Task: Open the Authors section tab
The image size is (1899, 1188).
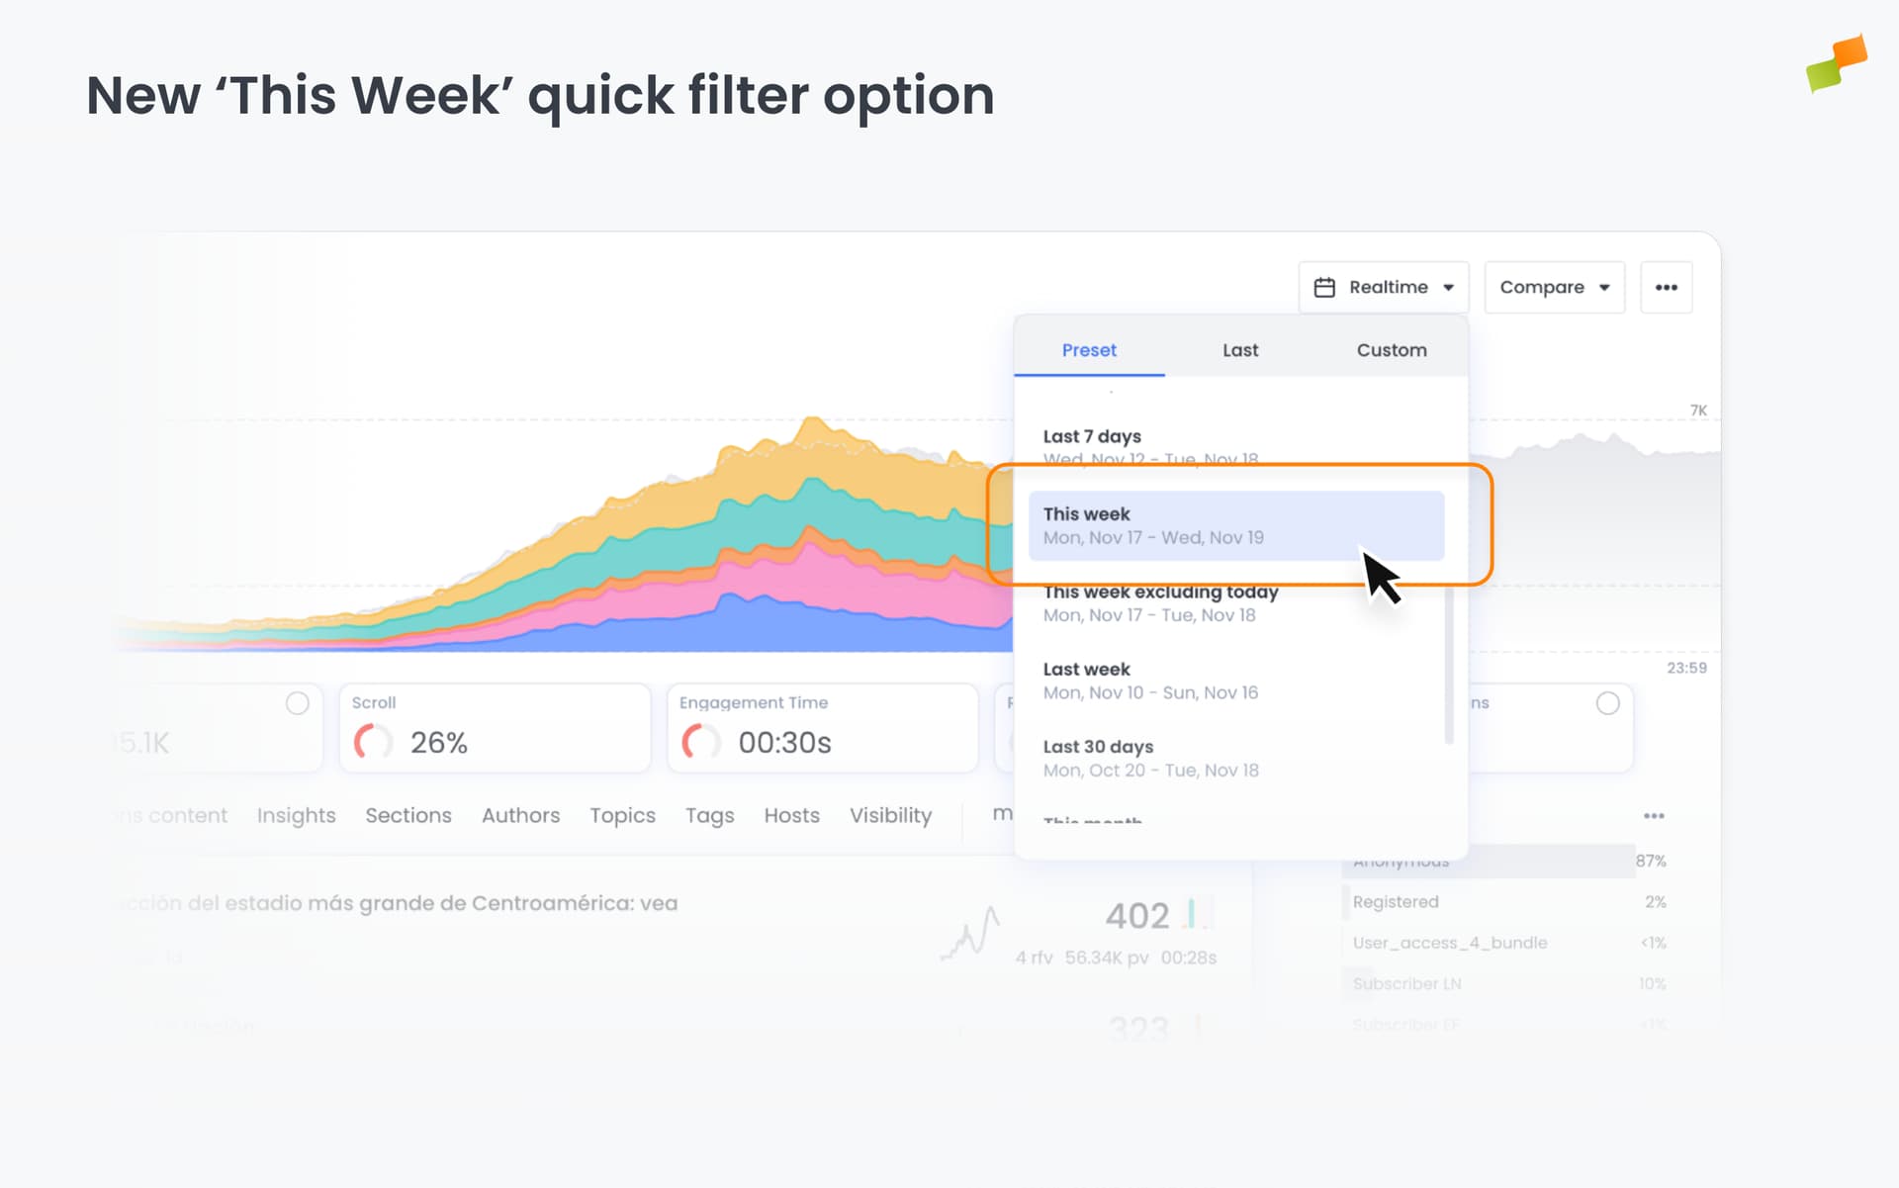Action: tap(521, 815)
